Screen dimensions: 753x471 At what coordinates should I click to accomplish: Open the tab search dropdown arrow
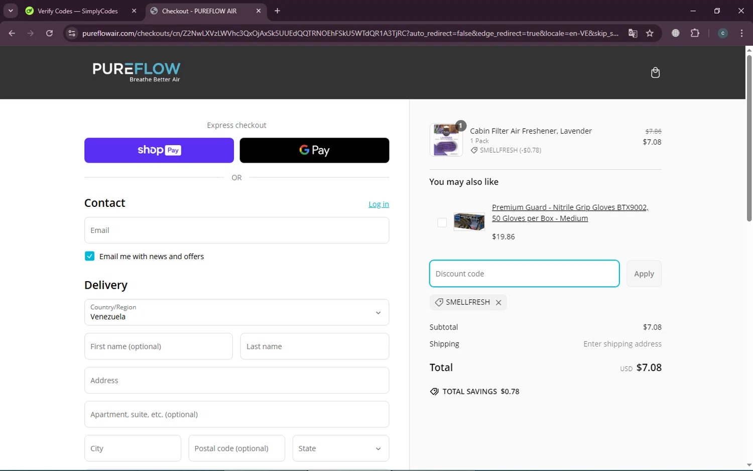point(11,11)
